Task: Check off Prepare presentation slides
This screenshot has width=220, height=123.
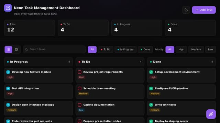Action: 79,121
